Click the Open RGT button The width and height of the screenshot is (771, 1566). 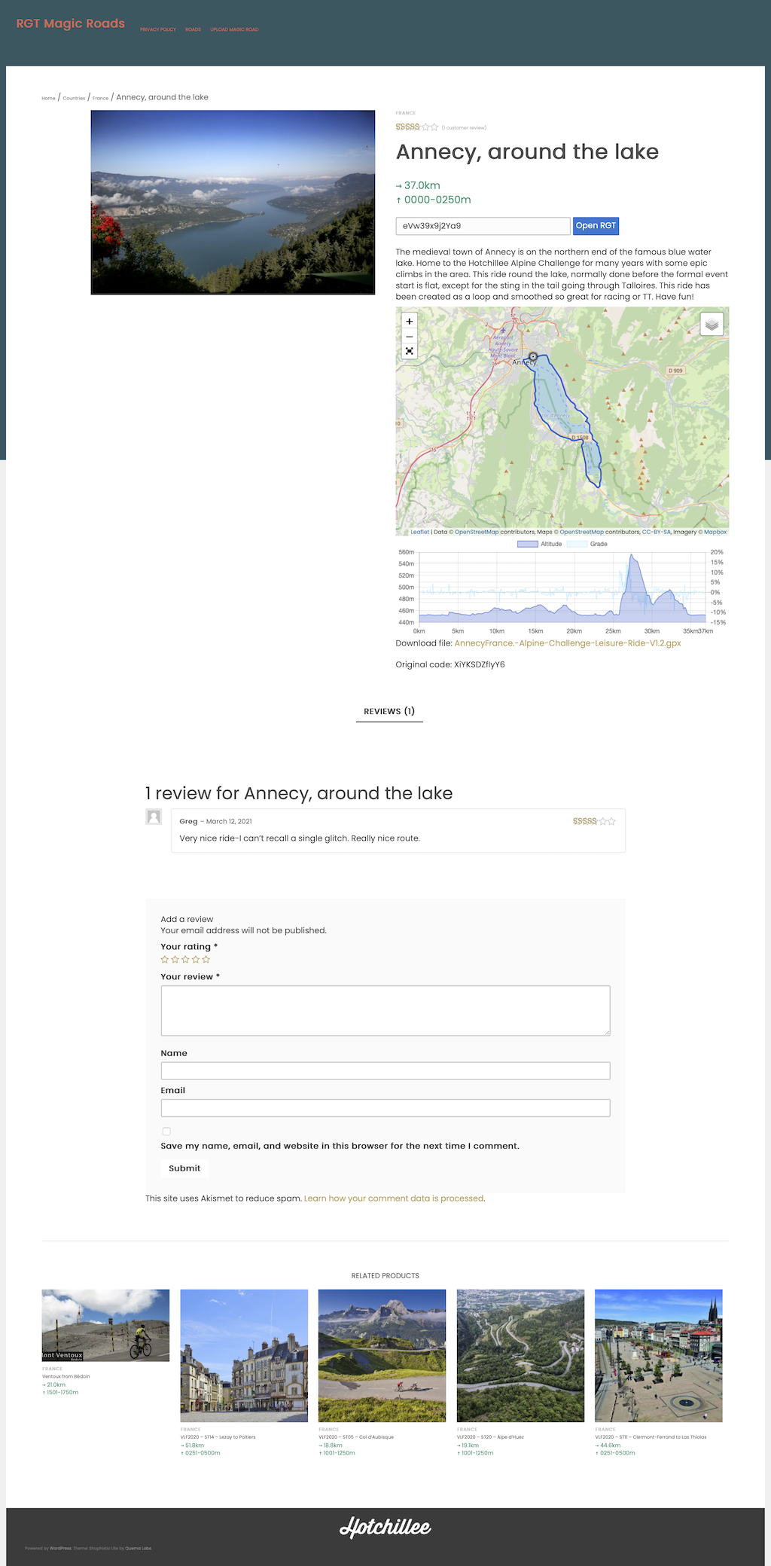point(596,226)
